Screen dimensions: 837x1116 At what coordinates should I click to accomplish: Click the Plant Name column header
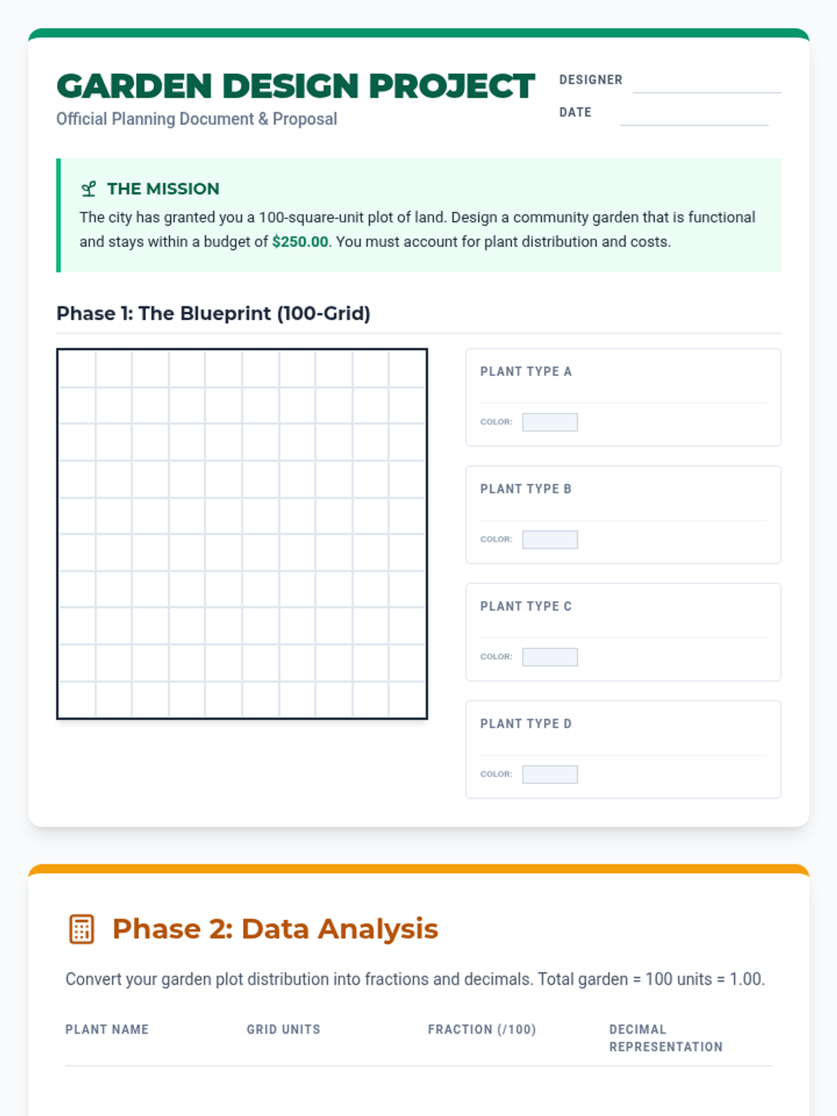pos(107,1030)
